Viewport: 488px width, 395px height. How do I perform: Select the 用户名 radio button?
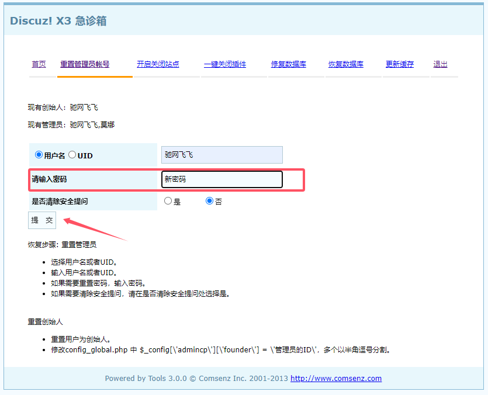[x=39, y=155]
